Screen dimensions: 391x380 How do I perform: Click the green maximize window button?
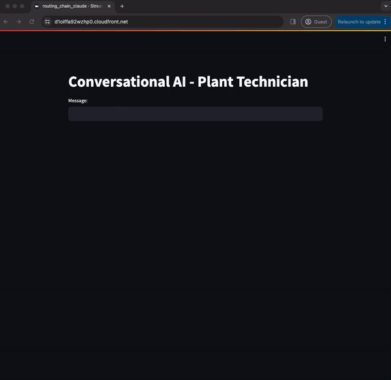(x=22, y=7)
